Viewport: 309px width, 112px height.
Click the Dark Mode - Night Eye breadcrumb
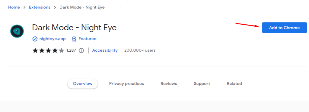pos(82,7)
